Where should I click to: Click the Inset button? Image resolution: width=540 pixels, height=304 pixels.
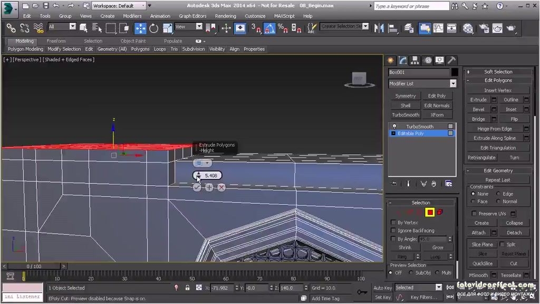(x=511, y=109)
